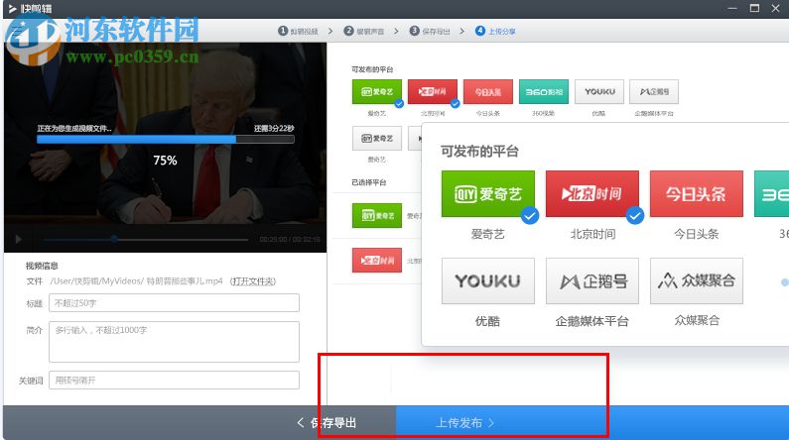Open the video folder via 打开文件夹

pyautogui.click(x=253, y=281)
